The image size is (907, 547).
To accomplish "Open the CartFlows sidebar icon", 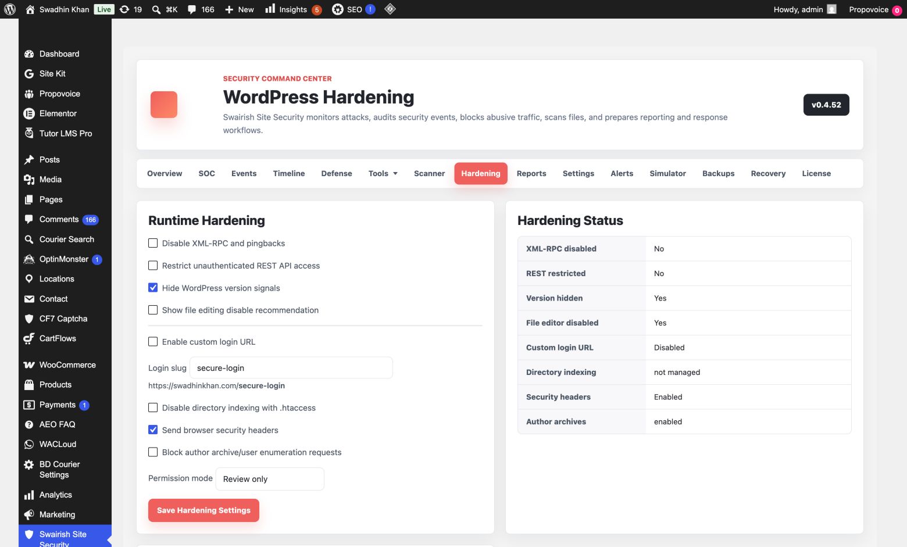I will 29,338.
